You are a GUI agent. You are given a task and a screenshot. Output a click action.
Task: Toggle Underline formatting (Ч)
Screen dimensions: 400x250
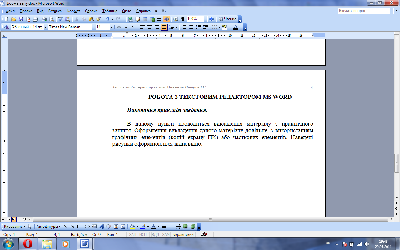click(133, 27)
